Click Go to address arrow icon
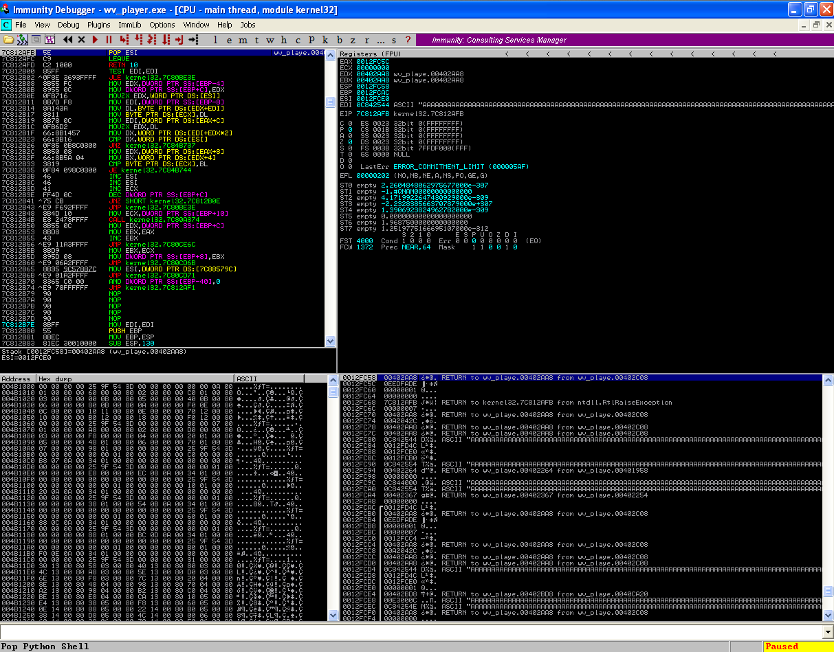The height and width of the screenshot is (652, 834). pos(194,40)
